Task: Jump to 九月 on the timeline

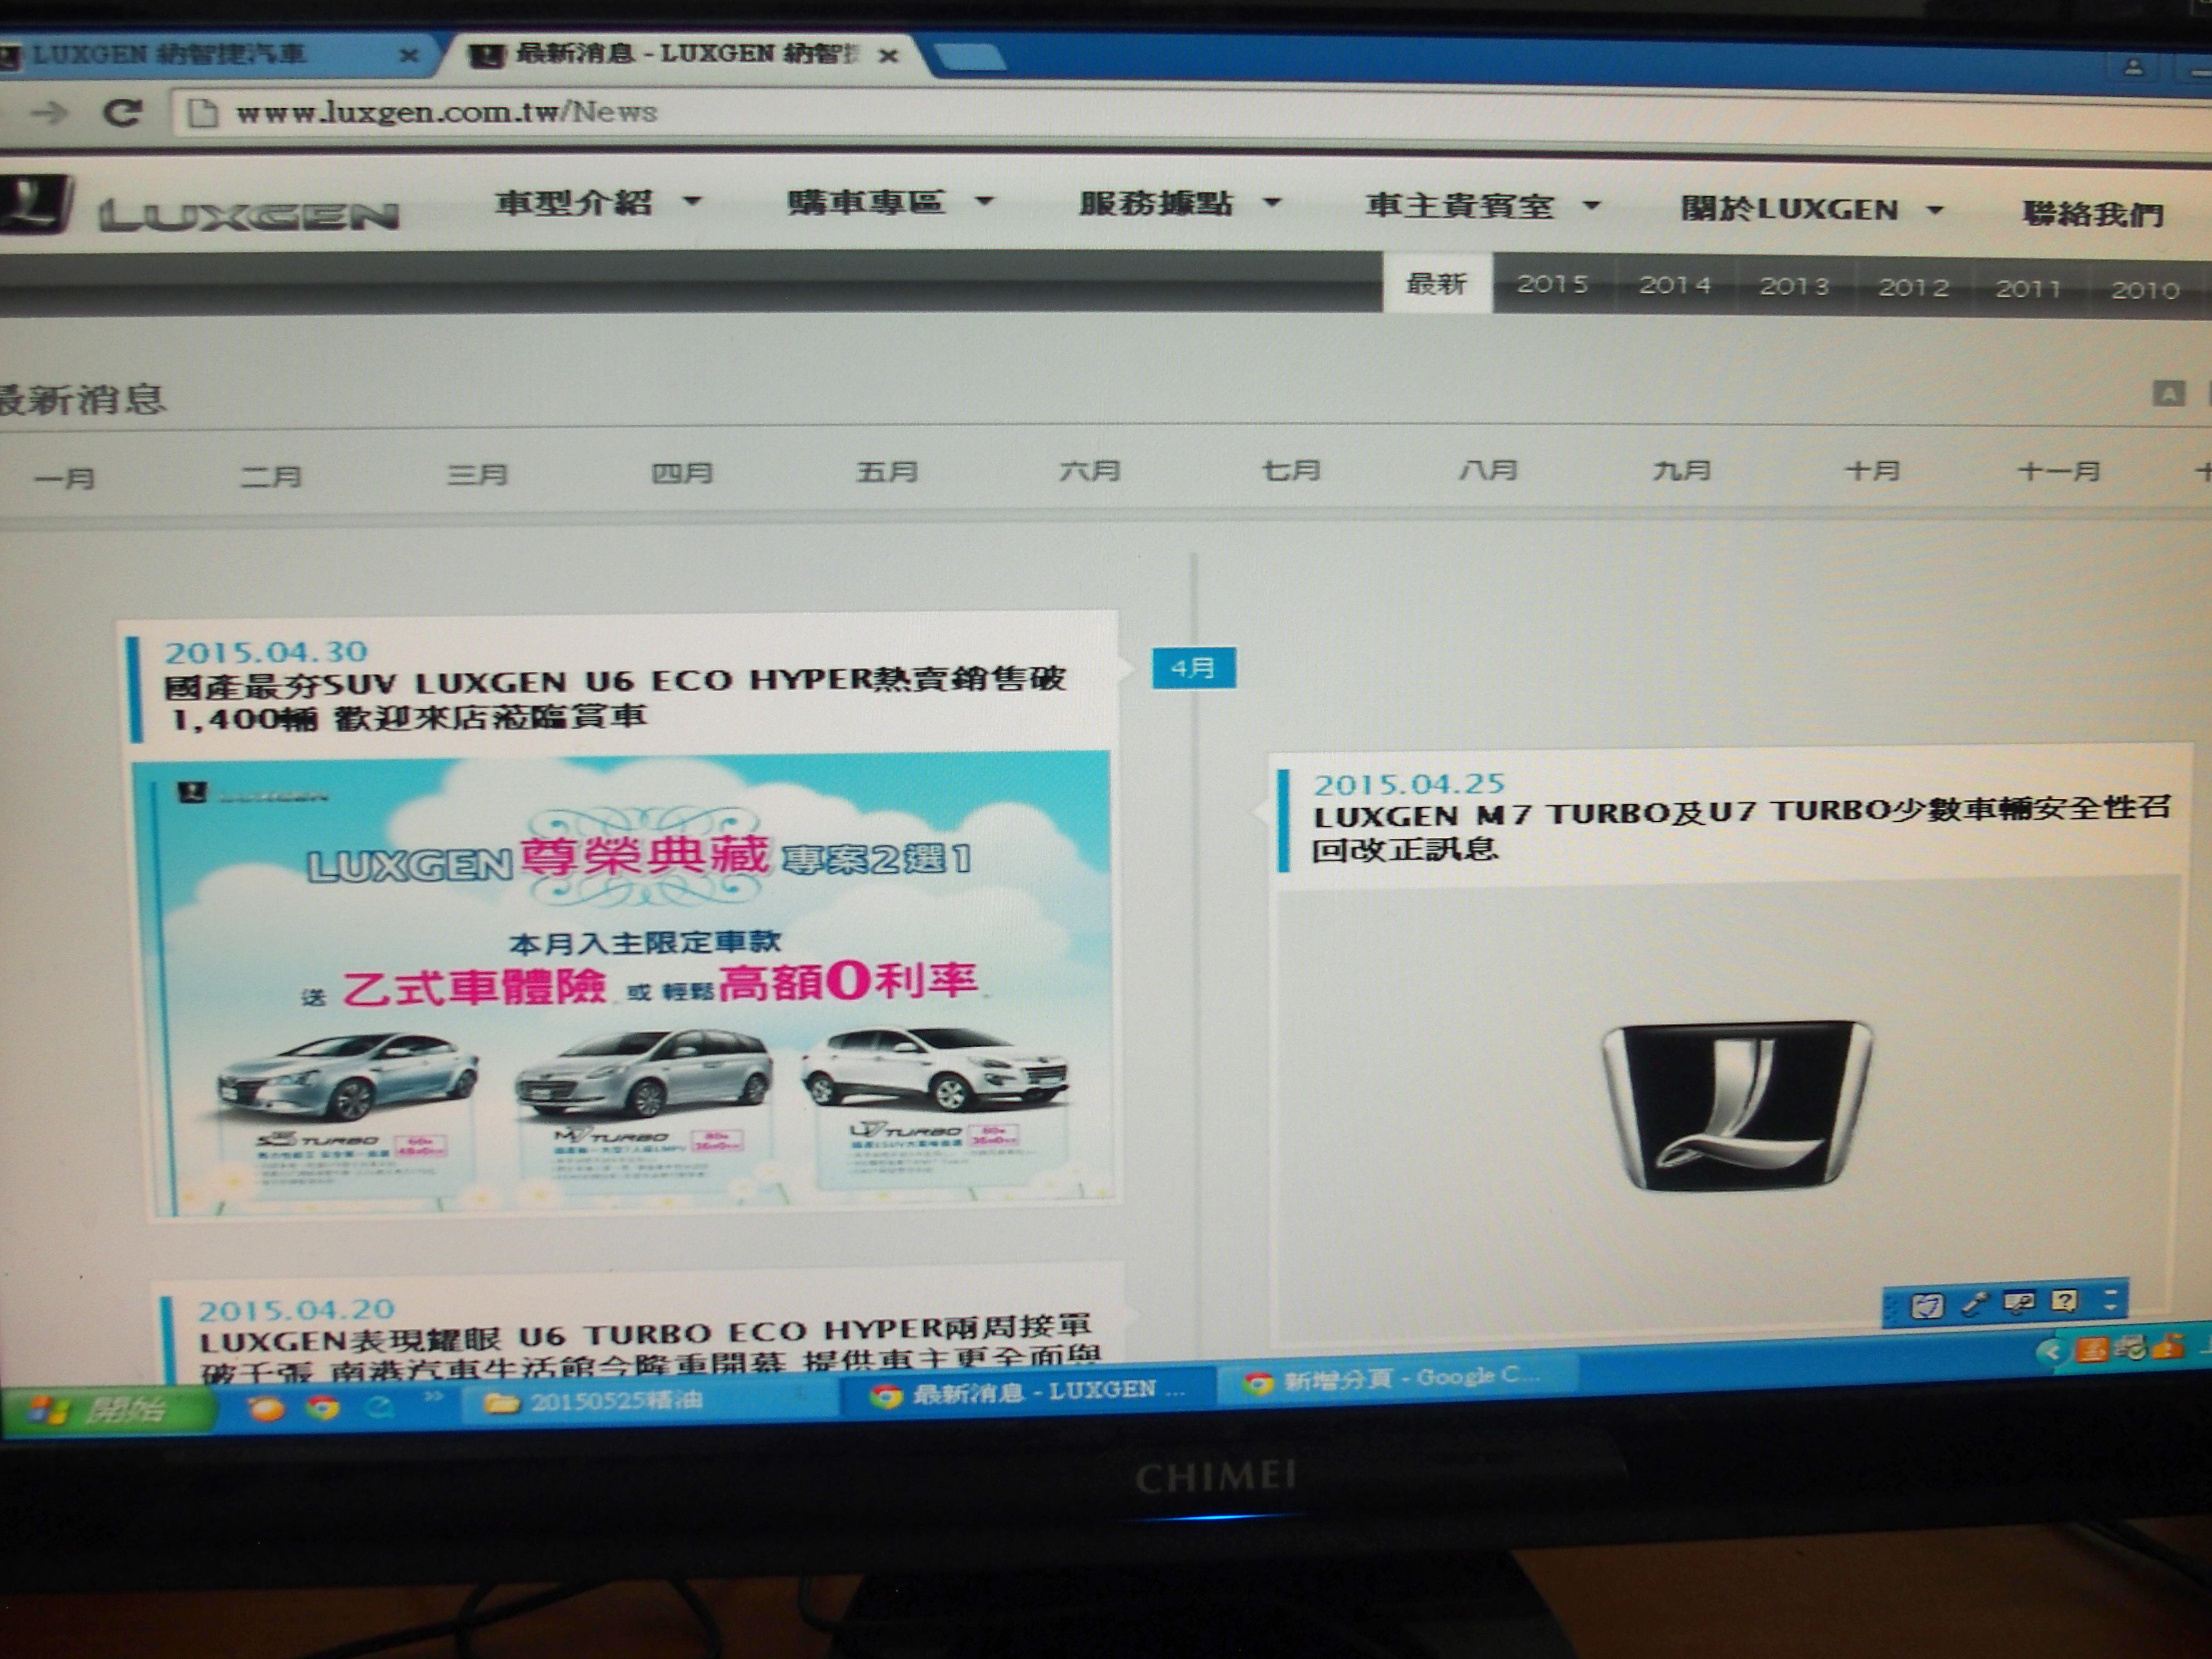Action: coord(1681,469)
